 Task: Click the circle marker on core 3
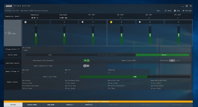[x=82, y=22]
